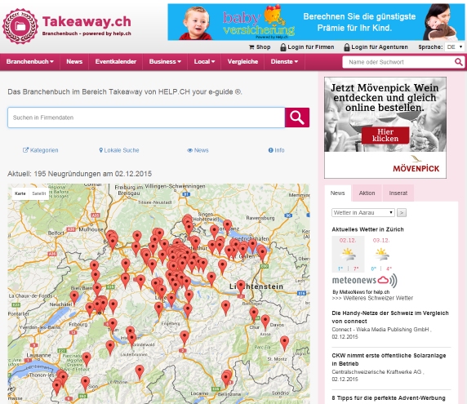Expand the Dienste menu
Screen dimensions: 467x404
point(284,62)
